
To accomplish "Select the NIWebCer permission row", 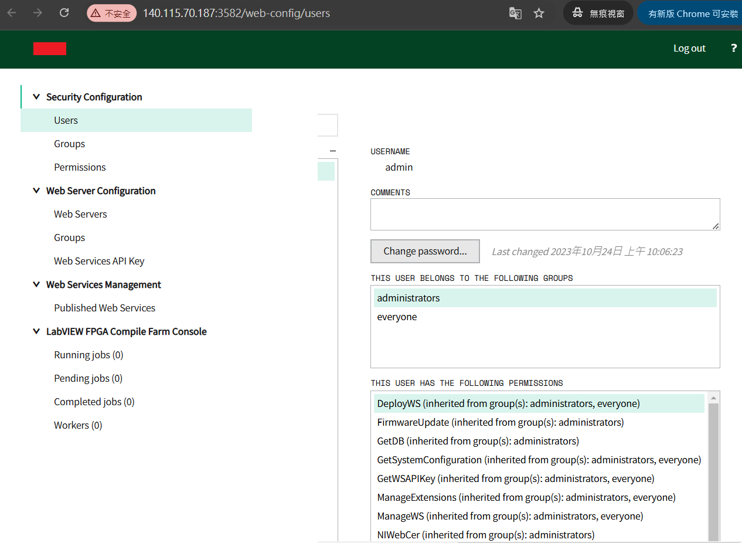I will (539, 535).
